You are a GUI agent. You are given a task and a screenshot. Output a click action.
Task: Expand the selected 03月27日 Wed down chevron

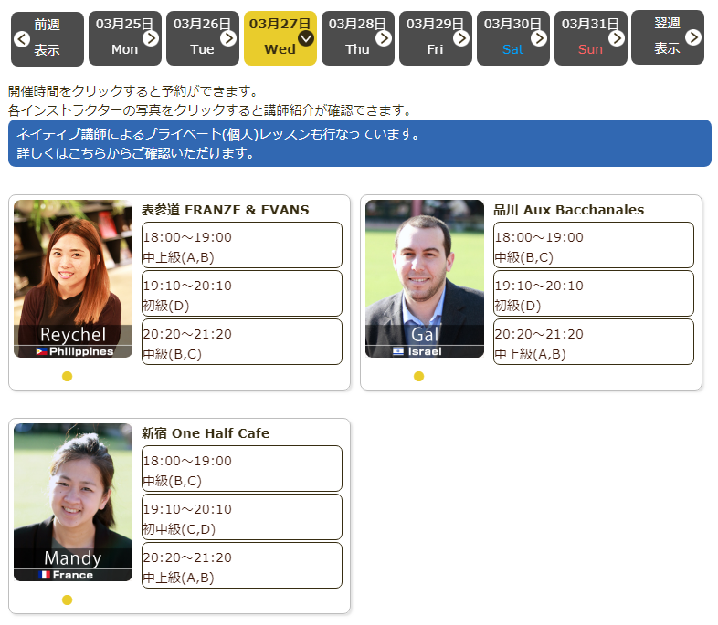click(x=306, y=38)
